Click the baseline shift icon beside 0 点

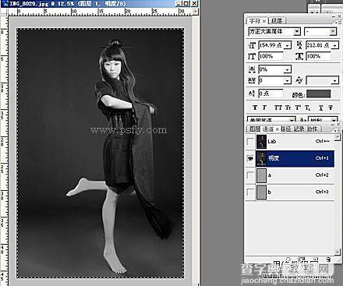[252, 94]
